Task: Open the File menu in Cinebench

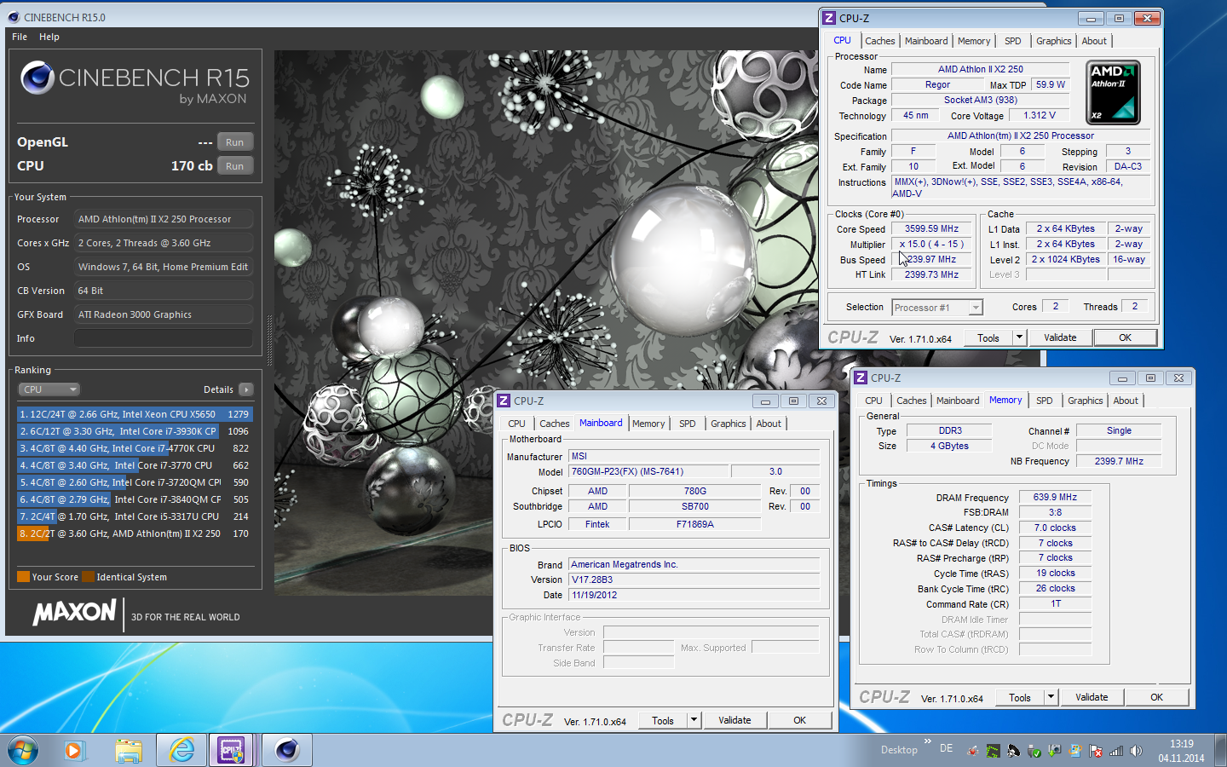Action: point(20,37)
